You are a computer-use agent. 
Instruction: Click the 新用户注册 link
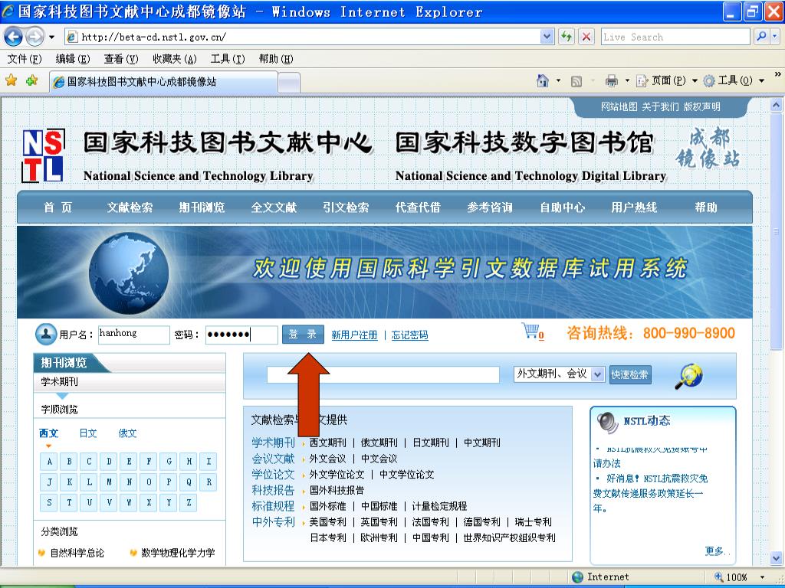tap(354, 335)
